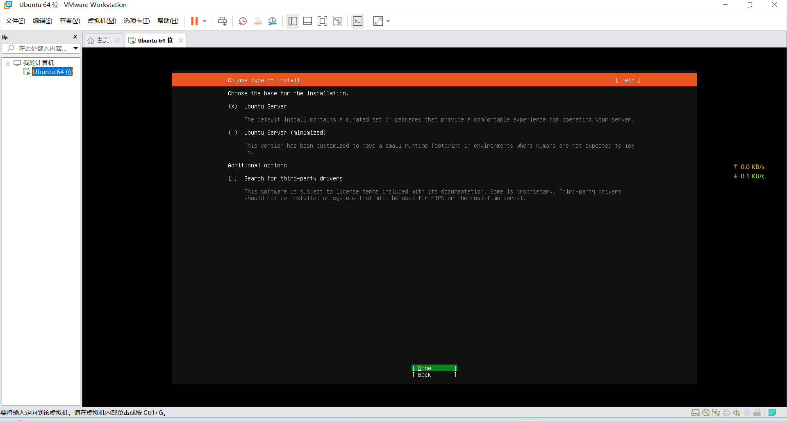Open the library search filter dropdown
Viewport: 787px width, 421px height.
point(76,48)
